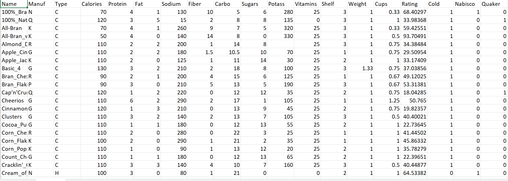Click the Rating value for All-Bran
The image size is (508, 181).
pyautogui.click(x=414, y=28)
